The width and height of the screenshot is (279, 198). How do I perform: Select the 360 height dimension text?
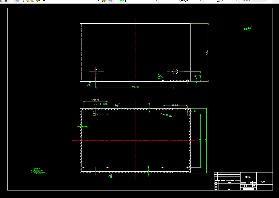pyautogui.click(x=207, y=52)
